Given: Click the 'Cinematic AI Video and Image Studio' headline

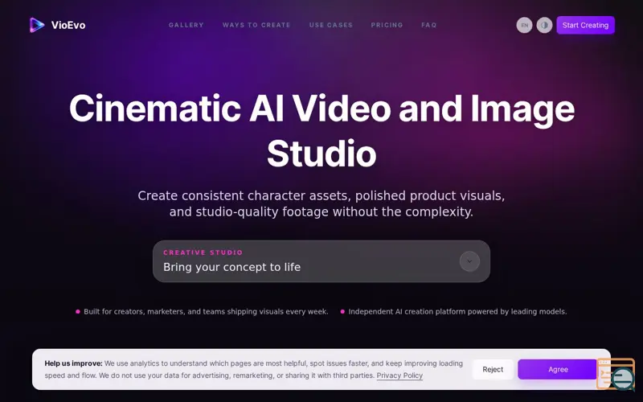Looking at the screenshot, I should click(x=321, y=130).
